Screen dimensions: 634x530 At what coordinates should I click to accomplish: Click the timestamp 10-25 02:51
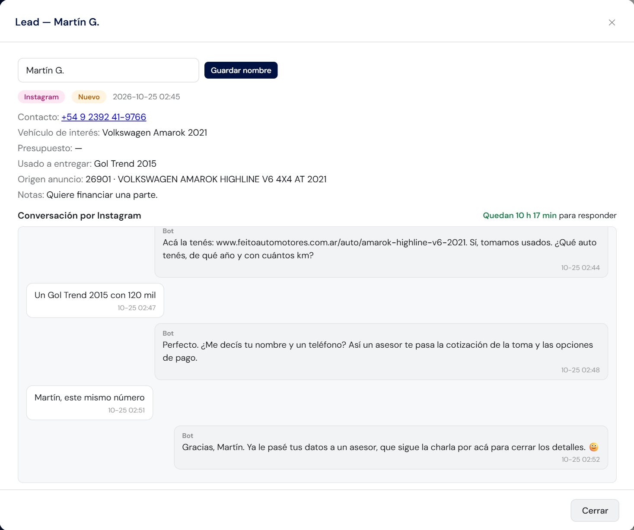(127, 410)
